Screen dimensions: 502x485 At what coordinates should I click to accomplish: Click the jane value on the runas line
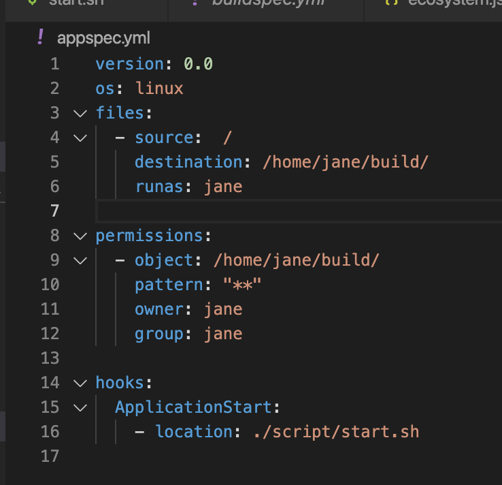click(x=223, y=187)
